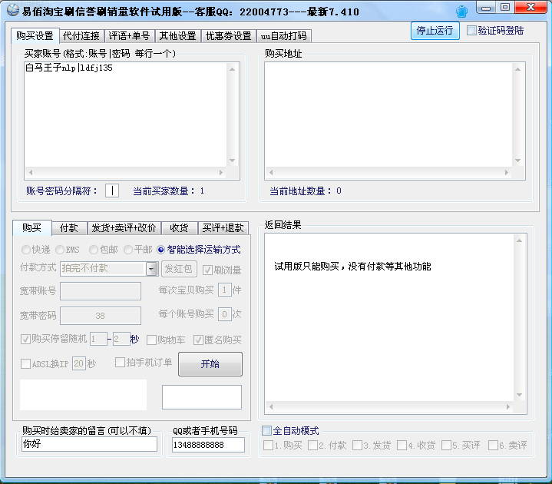Click the 宽带密码 input field

[101, 316]
